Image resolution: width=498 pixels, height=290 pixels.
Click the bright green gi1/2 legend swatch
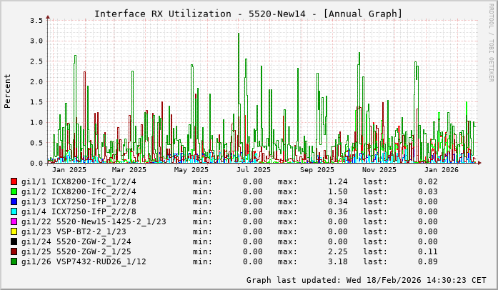pos(14,191)
